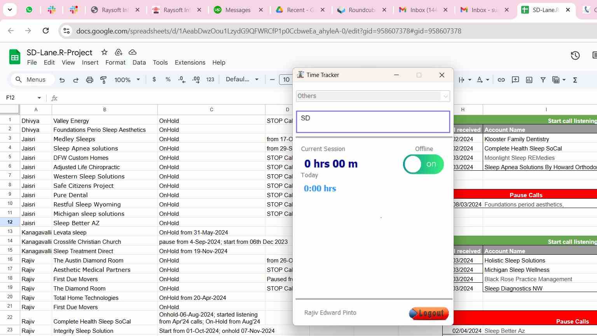Click the redo arrow in Sheets toolbar
597x336 pixels.
click(x=76, y=80)
